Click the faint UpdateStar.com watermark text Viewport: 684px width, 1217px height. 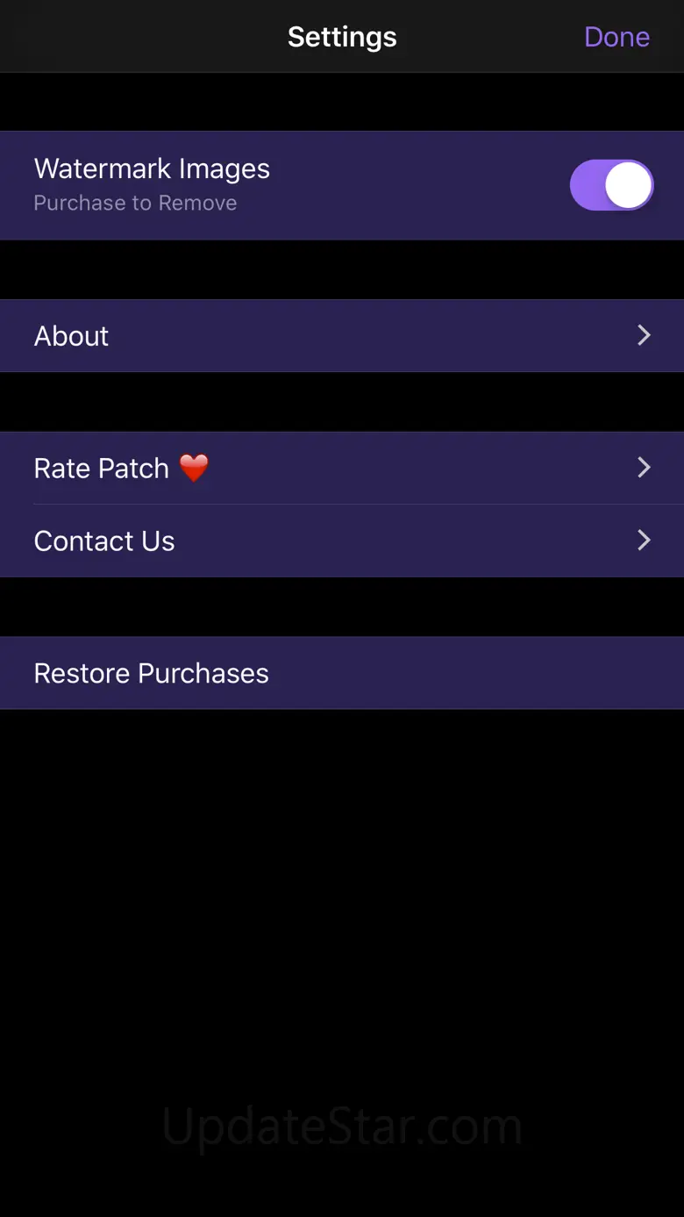click(x=342, y=1127)
